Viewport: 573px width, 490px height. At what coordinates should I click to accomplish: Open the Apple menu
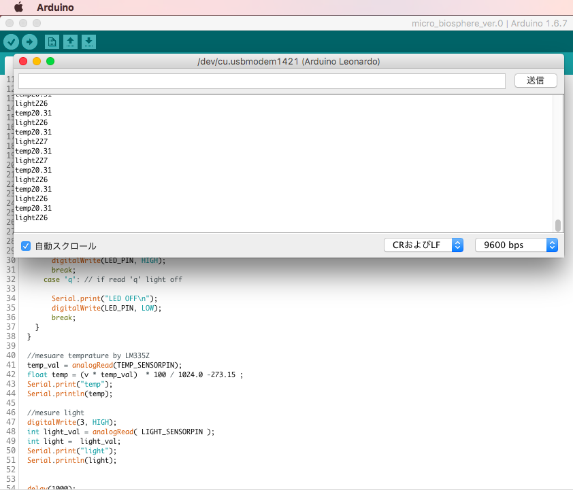click(18, 7)
